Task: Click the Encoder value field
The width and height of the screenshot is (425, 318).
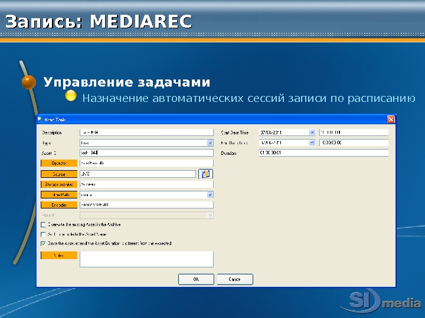Action: (146, 205)
